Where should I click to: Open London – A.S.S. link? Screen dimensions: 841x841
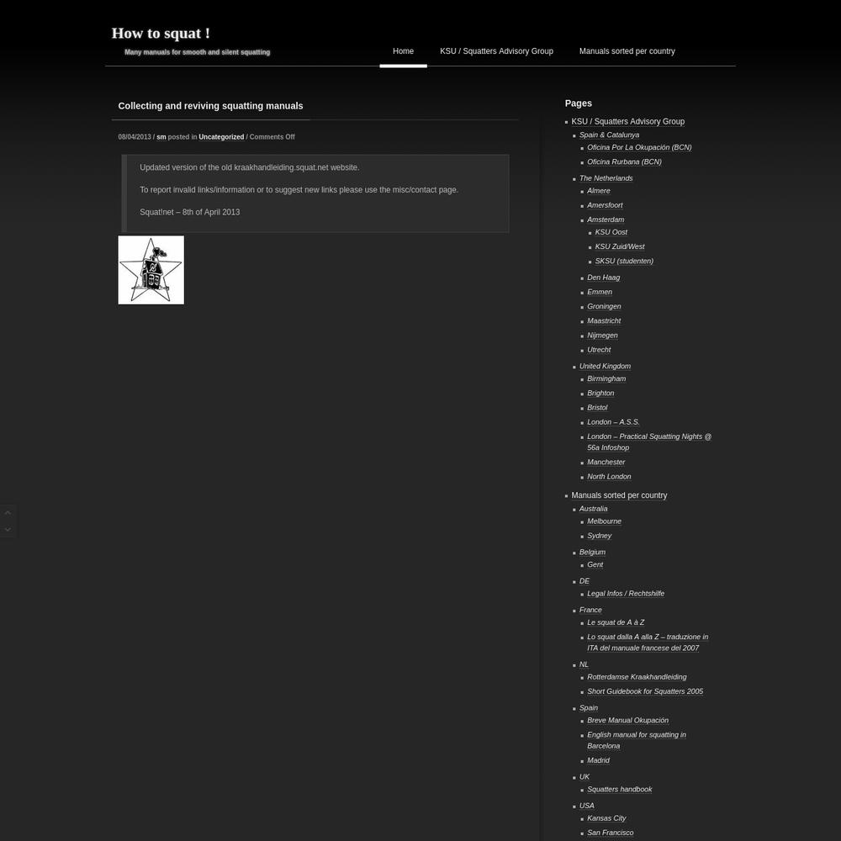(613, 422)
